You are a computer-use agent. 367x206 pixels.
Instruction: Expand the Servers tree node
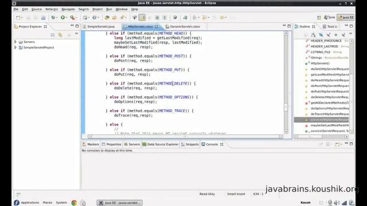[15, 42]
